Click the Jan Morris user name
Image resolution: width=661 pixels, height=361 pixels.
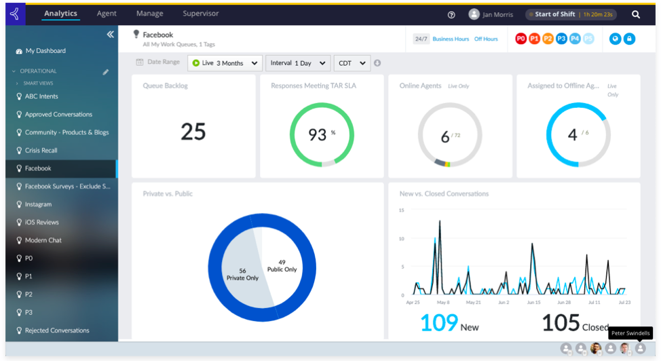pyautogui.click(x=498, y=15)
